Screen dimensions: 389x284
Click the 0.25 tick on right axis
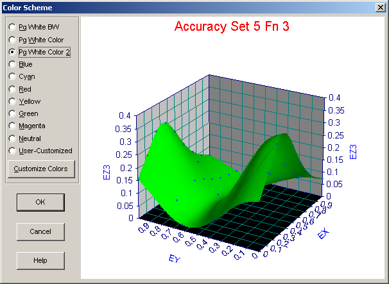(336, 135)
